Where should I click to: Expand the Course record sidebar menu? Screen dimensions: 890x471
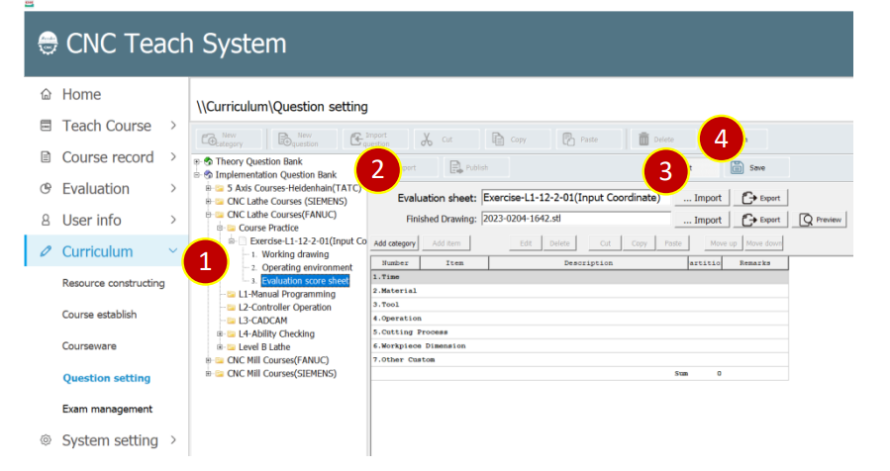click(173, 157)
